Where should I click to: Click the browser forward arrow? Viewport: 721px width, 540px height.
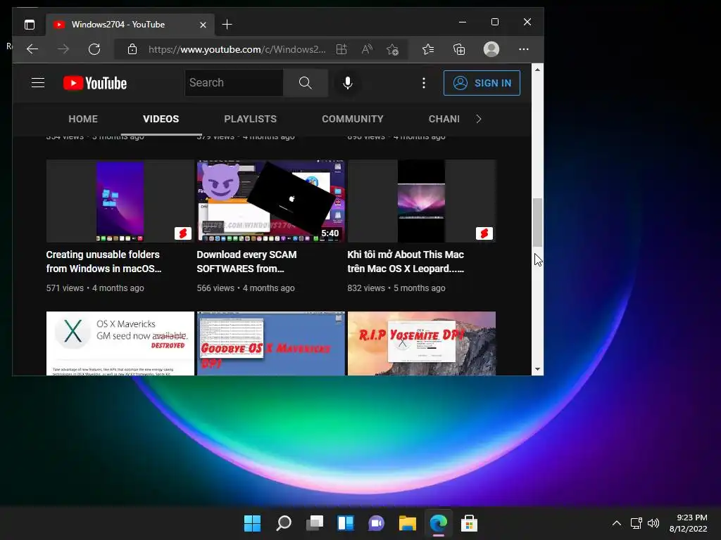(63, 49)
